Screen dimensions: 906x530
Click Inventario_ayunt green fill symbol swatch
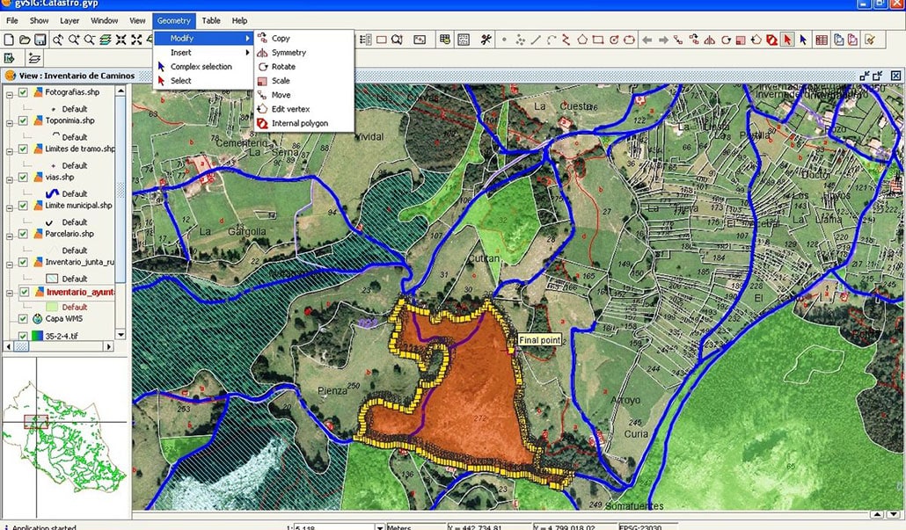point(52,307)
